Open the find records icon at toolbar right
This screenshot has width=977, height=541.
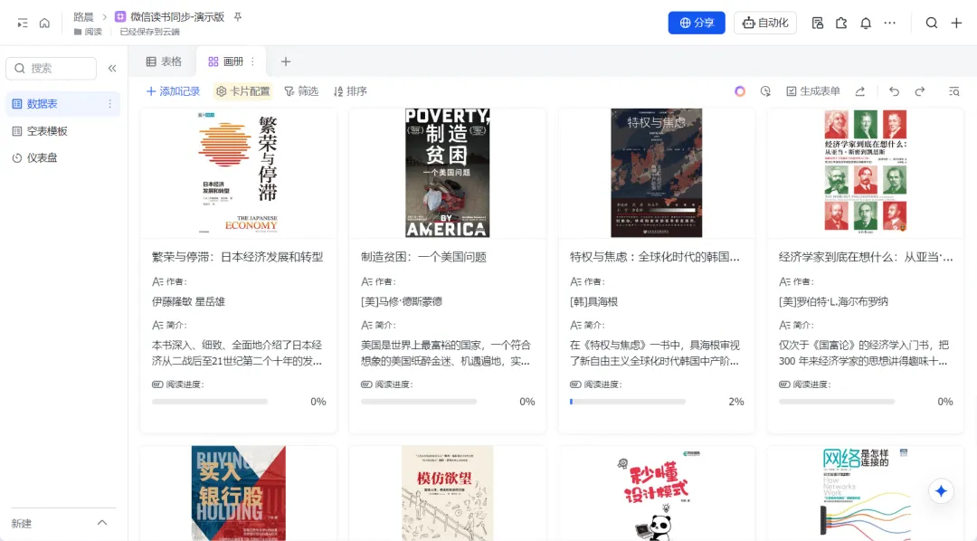pyautogui.click(x=954, y=91)
